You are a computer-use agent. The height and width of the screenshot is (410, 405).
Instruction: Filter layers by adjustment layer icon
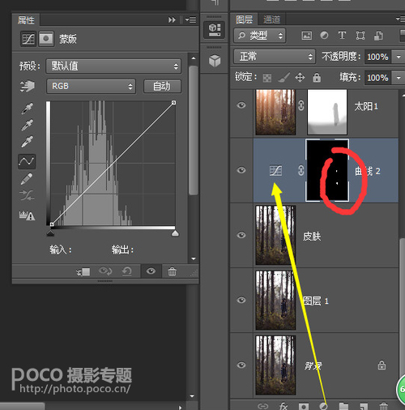click(324, 36)
